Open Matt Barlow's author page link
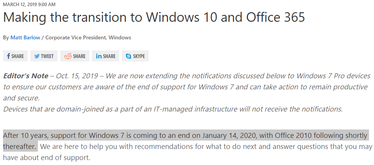The image size is (374, 165). (x=25, y=37)
